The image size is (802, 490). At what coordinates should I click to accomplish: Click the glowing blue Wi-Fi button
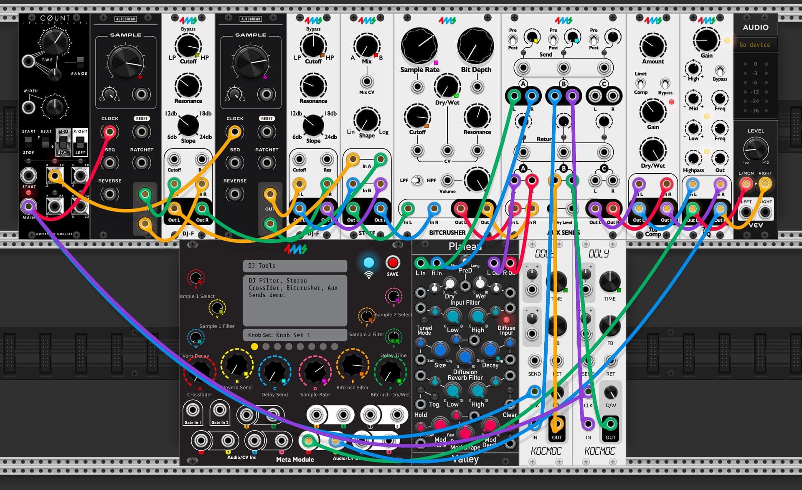[368, 263]
